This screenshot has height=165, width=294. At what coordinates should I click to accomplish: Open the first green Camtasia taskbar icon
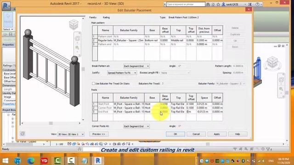(57, 160)
